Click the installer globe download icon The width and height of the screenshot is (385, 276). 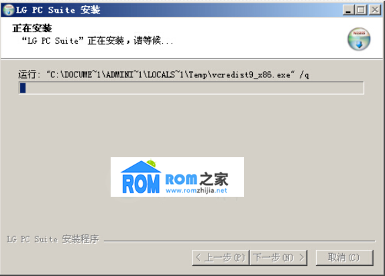click(359, 39)
